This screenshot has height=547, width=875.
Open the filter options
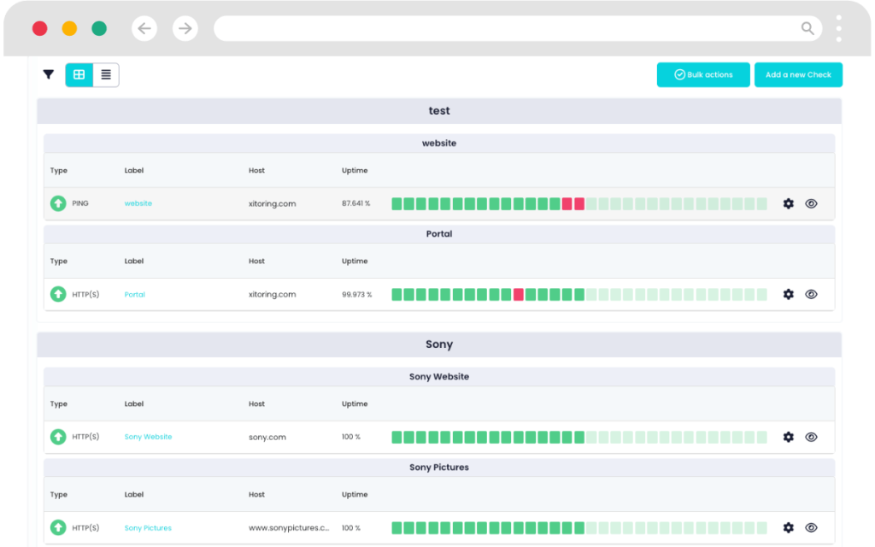(x=48, y=74)
